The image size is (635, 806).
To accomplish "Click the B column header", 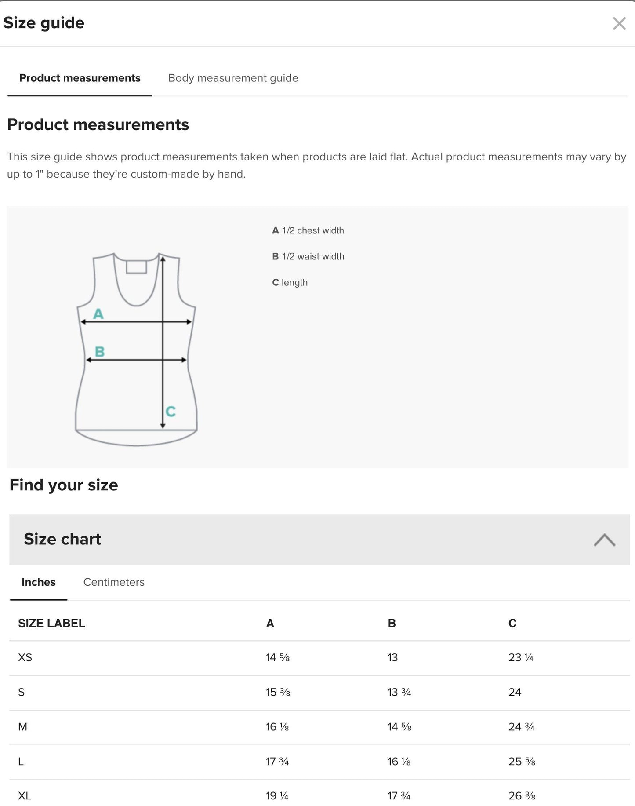I will pos(391,623).
